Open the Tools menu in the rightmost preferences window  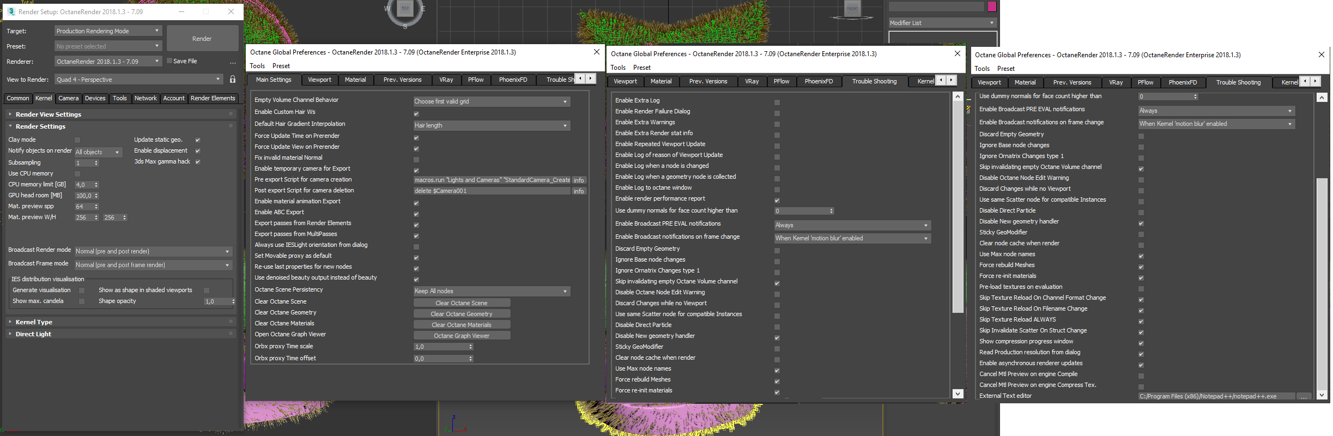coord(982,69)
